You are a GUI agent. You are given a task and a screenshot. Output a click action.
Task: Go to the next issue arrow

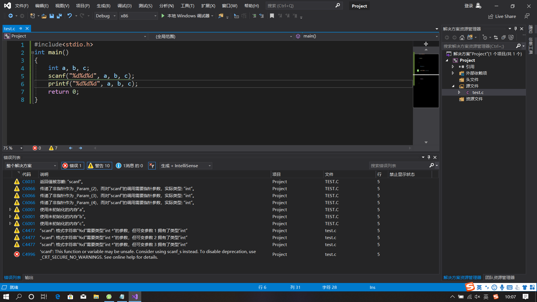pyautogui.click(x=81, y=148)
